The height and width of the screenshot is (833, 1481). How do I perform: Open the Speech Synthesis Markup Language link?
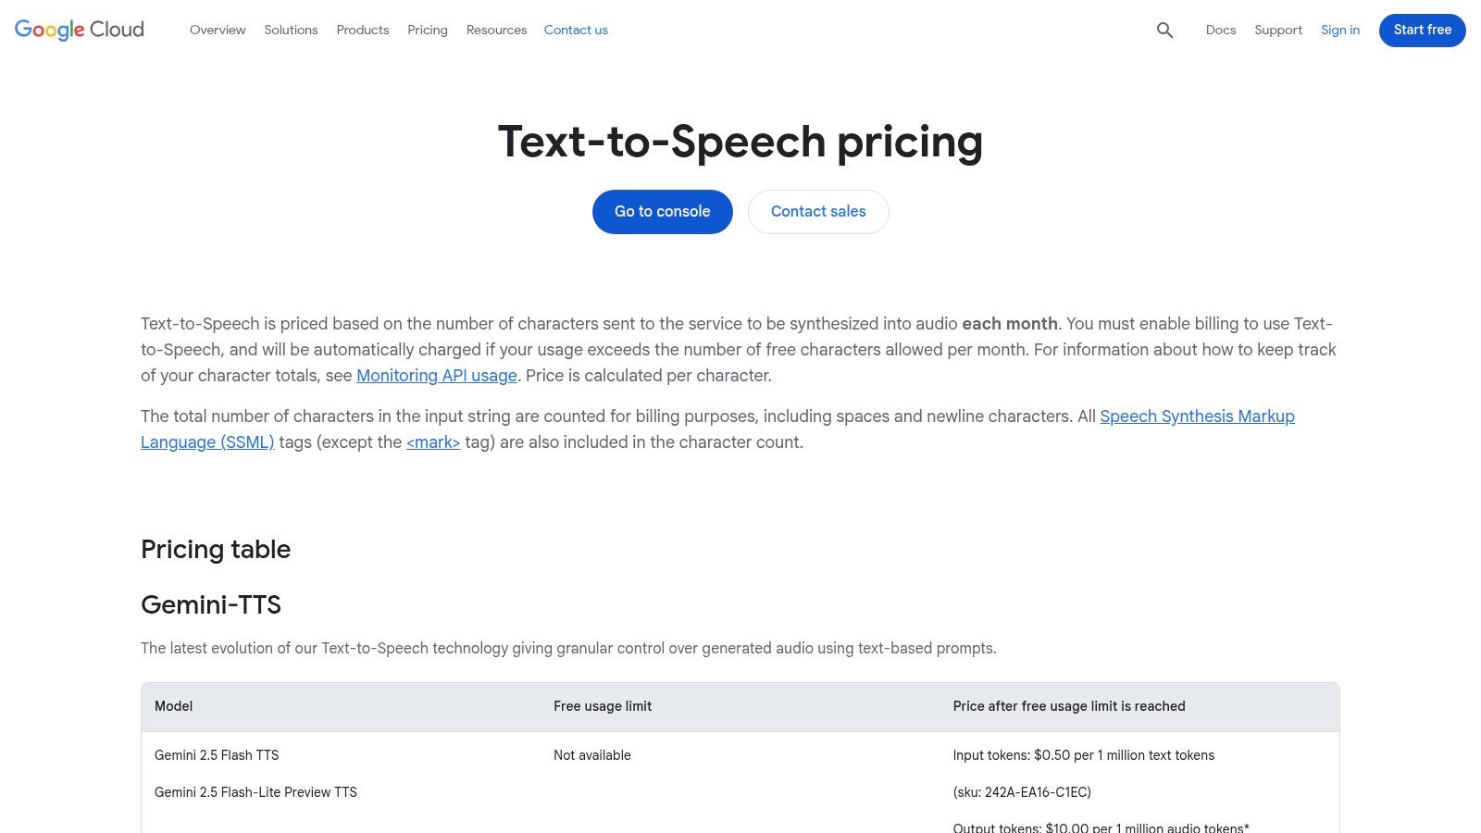(x=1197, y=416)
